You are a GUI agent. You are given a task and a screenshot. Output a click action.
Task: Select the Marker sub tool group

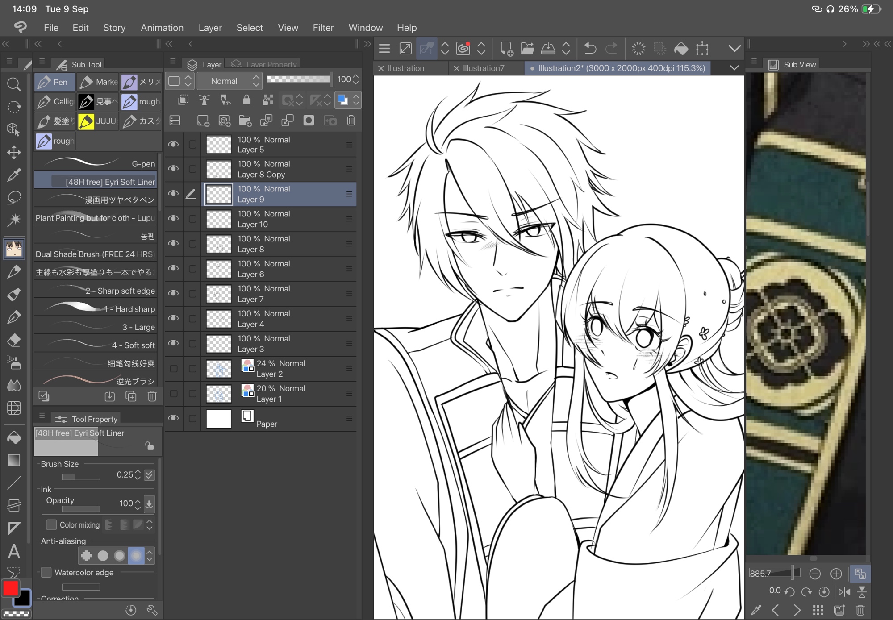point(98,82)
